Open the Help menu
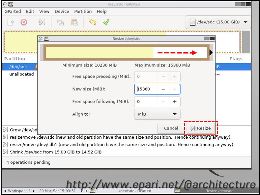 (102, 11)
